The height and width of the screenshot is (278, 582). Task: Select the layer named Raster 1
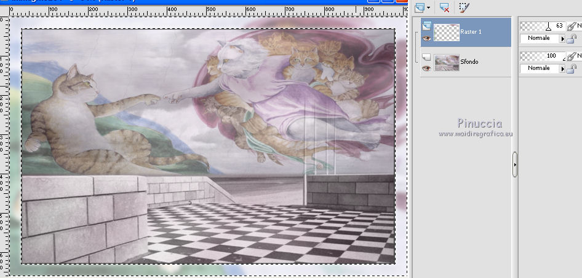click(466, 32)
